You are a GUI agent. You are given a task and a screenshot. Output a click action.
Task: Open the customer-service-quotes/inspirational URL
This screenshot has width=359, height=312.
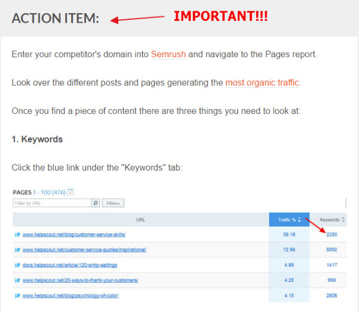click(x=84, y=249)
